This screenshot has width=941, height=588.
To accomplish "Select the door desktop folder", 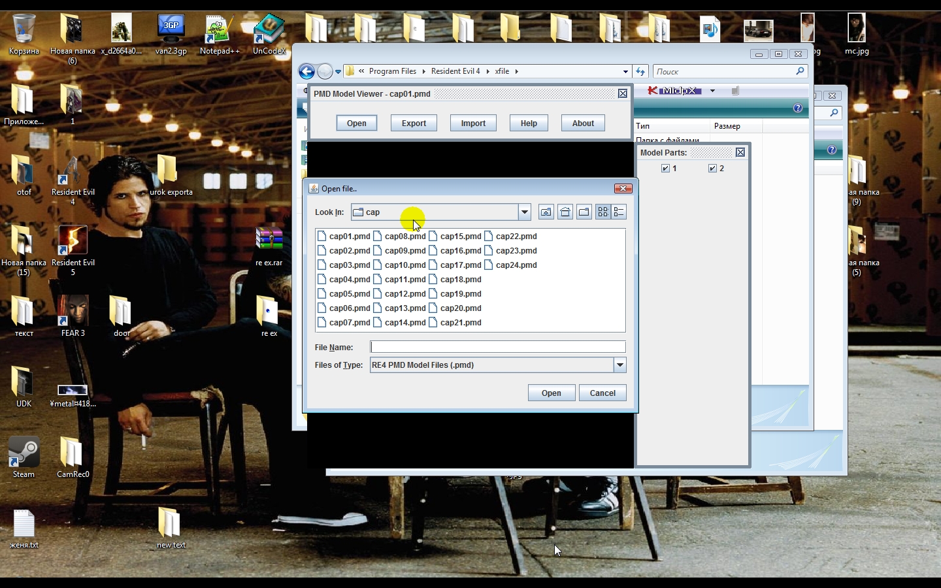I will tap(122, 316).
